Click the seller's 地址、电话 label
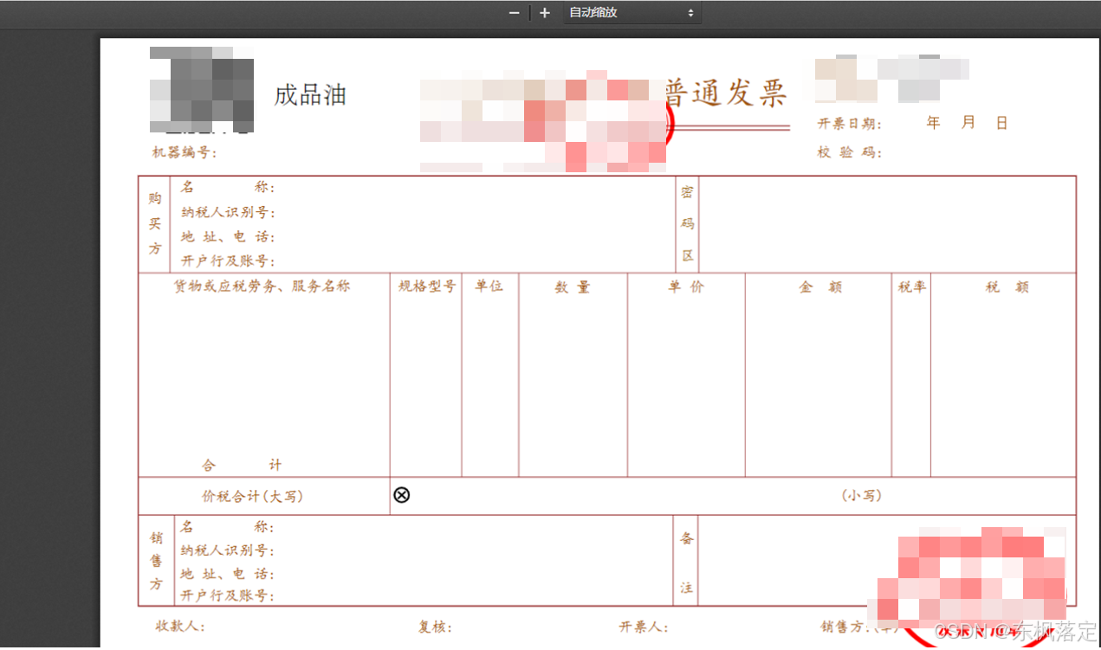1101x650 pixels. (228, 574)
